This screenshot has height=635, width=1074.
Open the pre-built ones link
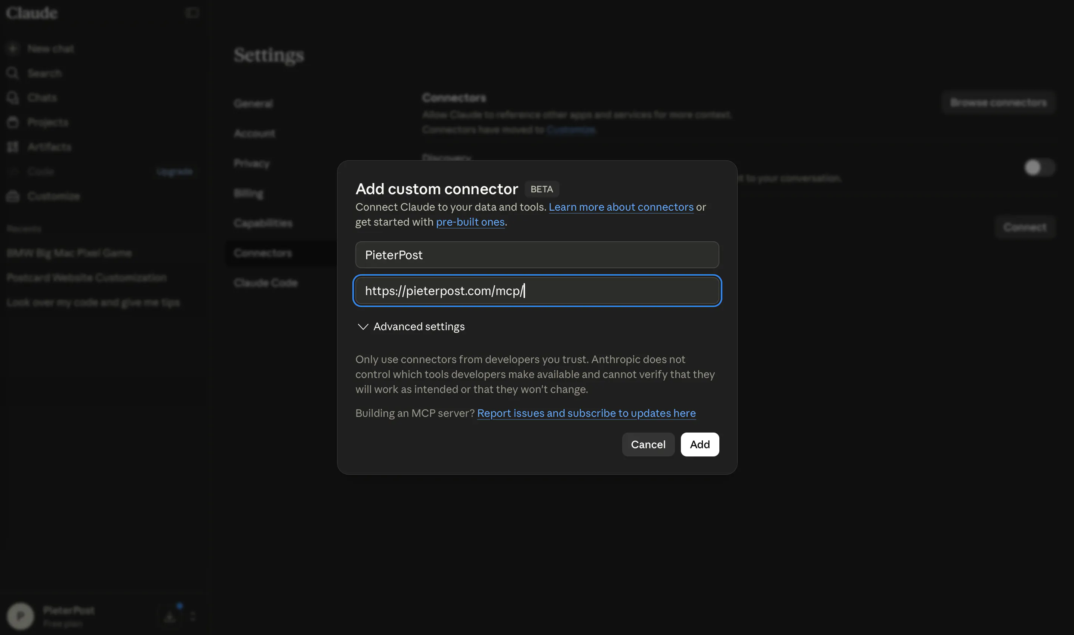tap(470, 222)
